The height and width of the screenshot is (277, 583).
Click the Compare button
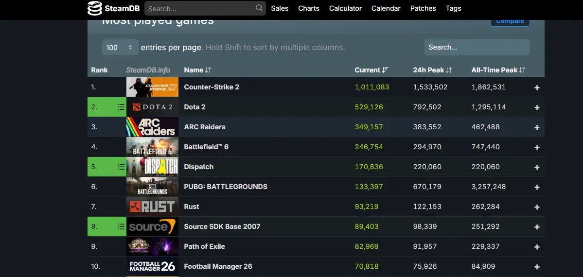510,21
